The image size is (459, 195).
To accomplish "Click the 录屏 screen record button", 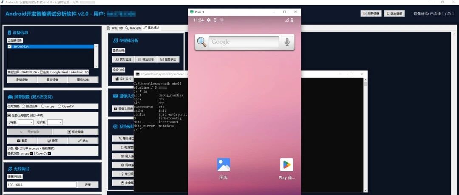I will [x=53, y=141].
